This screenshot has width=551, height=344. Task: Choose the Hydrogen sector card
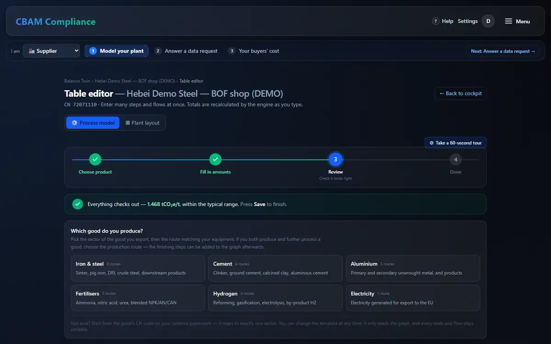[275, 298]
